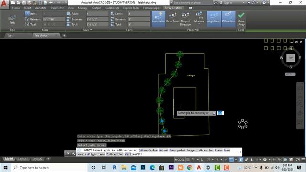
Task: Edit the Rows Total distance field
Action: (x=97, y=24)
